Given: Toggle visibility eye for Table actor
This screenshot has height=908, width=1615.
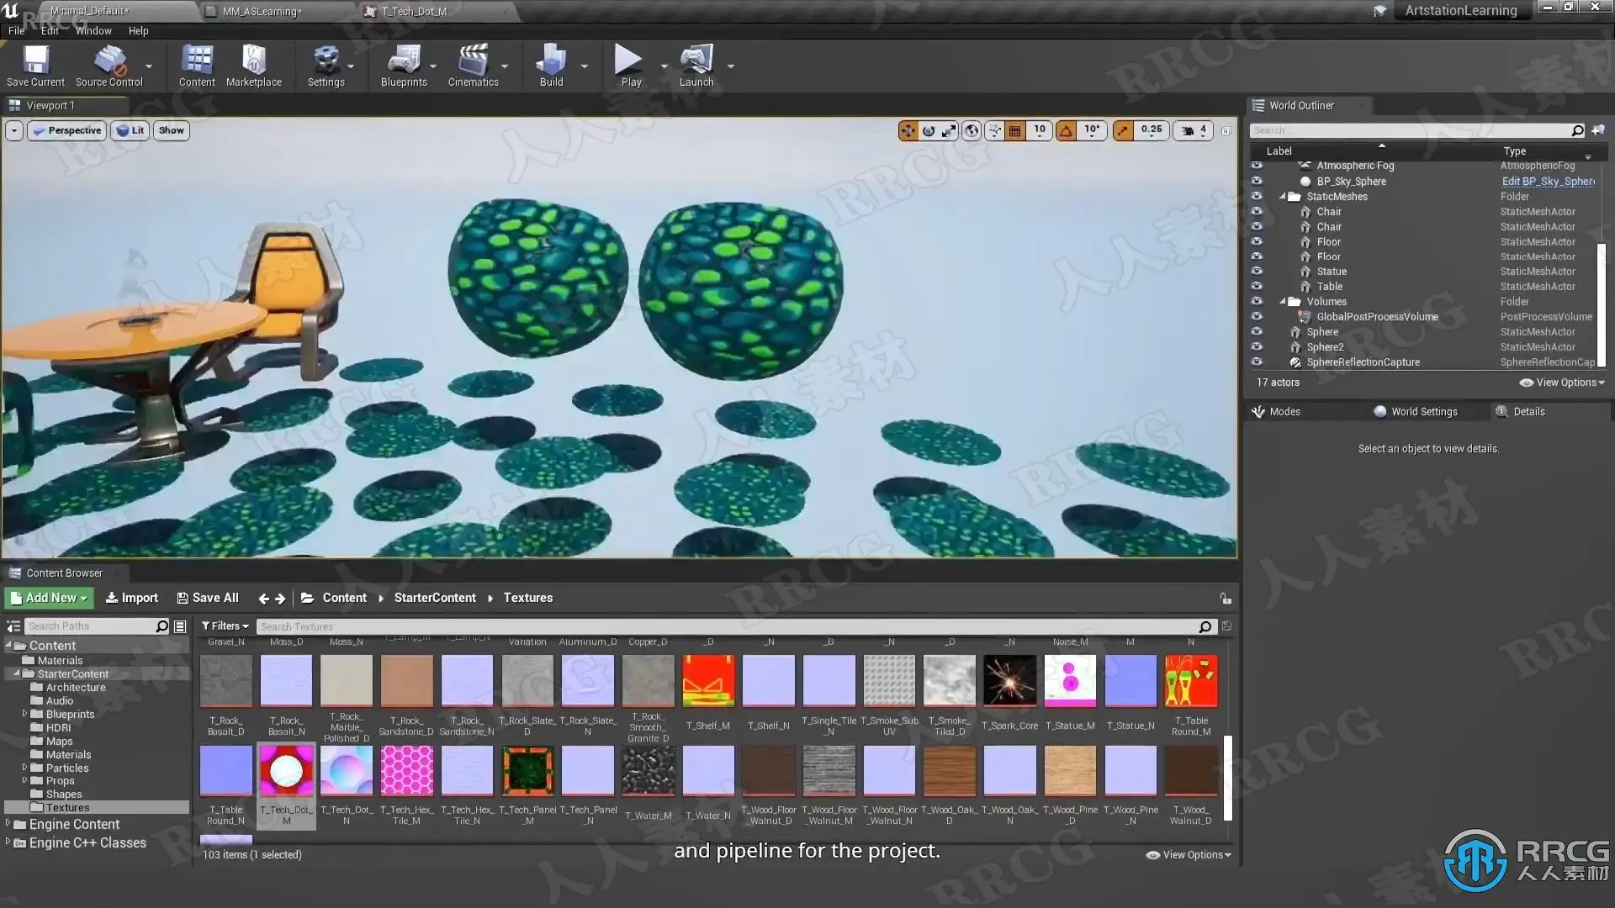Looking at the screenshot, I should tap(1257, 287).
